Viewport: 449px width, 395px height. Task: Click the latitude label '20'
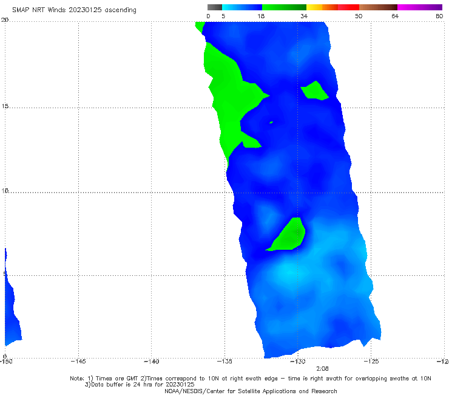tap(5, 20)
